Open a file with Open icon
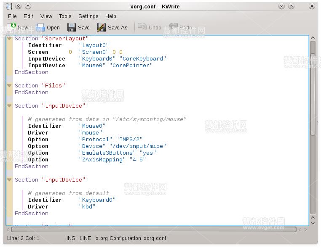 point(40,28)
